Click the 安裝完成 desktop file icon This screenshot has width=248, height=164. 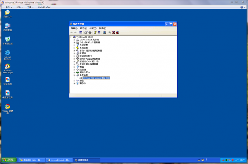coord(7,81)
